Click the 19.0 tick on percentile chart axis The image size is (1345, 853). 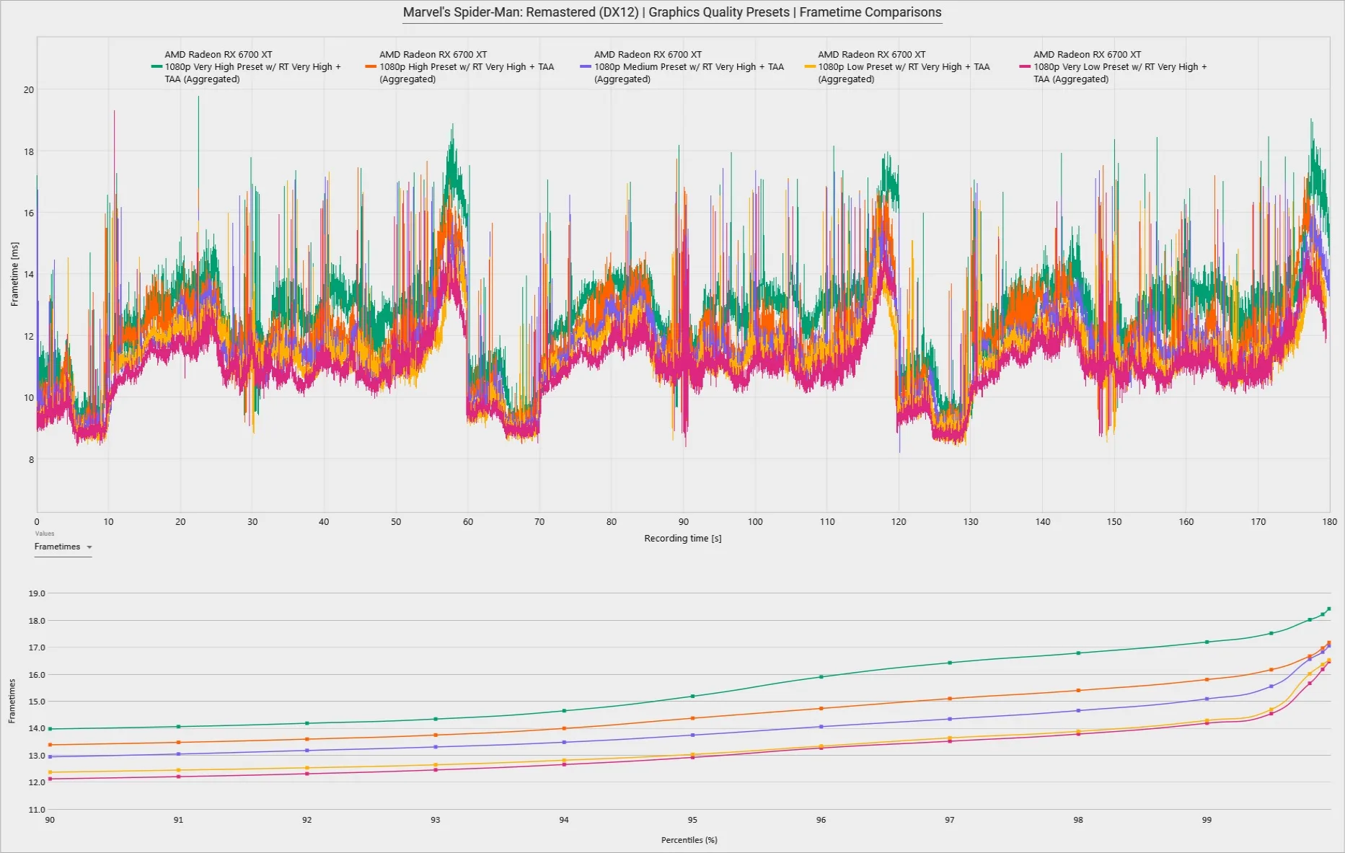[x=37, y=593]
